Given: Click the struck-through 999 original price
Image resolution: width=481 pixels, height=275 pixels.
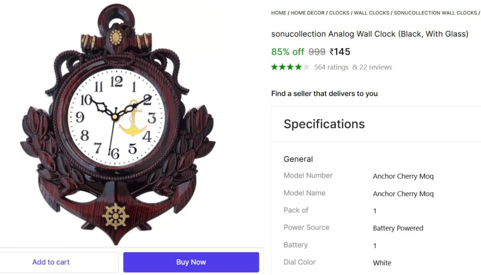Looking at the screenshot, I should point(317,52).
